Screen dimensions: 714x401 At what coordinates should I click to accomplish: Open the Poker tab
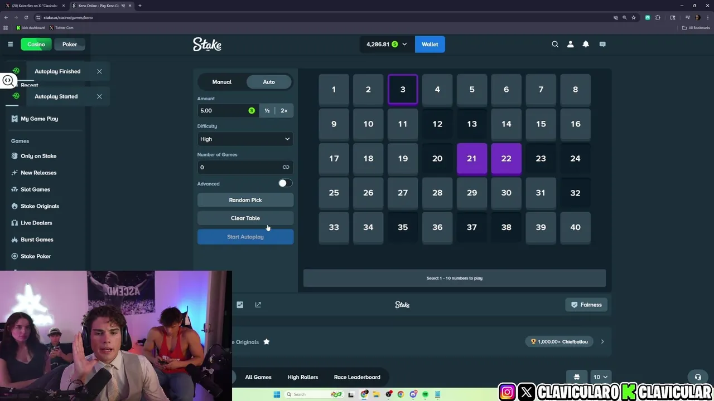pos(70,44)
